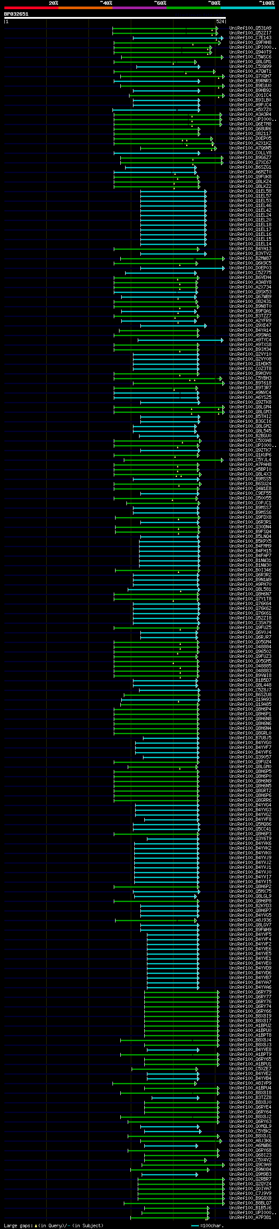
Task: Select hit UniRef100_A2X1K2
Action: click(250, 143)
